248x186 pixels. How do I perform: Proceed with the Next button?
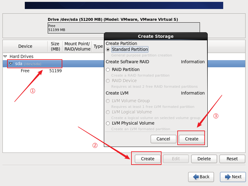[233, 177]
